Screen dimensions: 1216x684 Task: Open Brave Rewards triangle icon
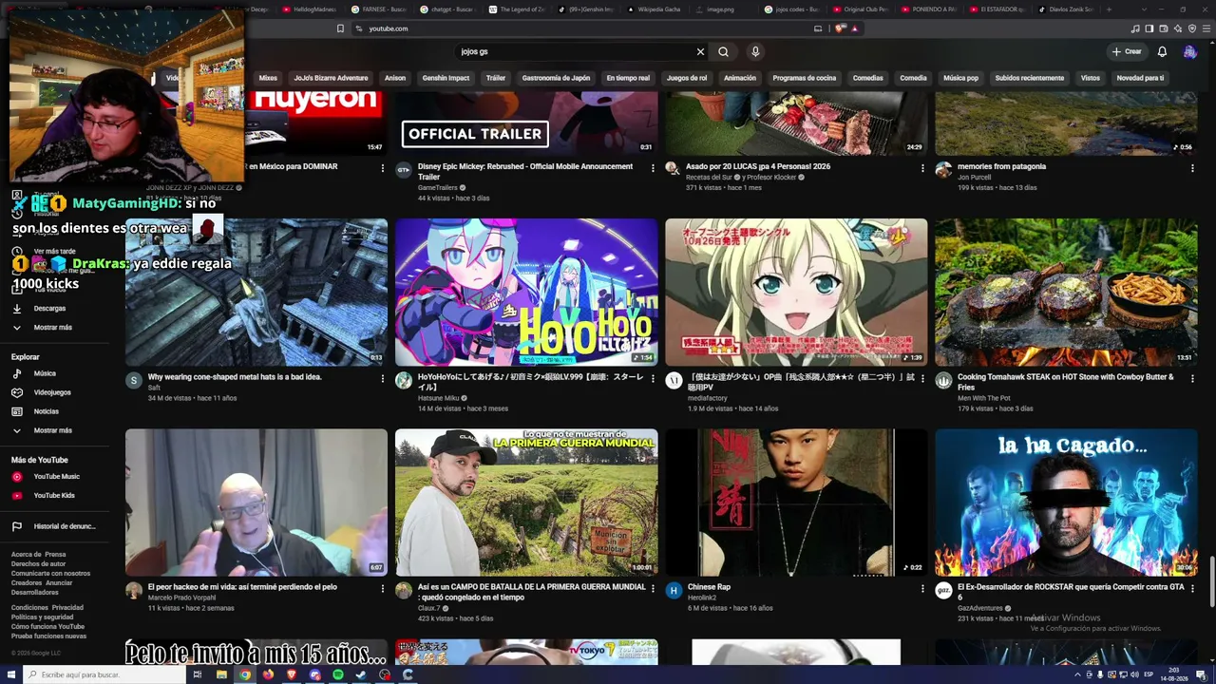[855, 28]
